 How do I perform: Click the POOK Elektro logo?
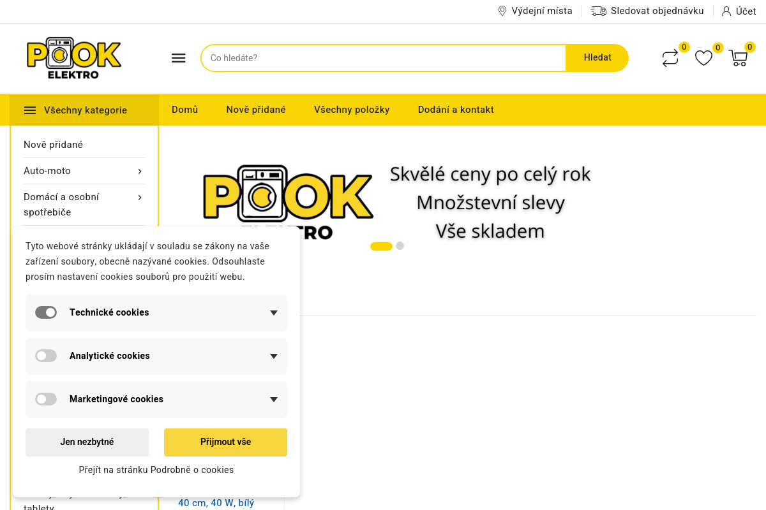(73, 57)
